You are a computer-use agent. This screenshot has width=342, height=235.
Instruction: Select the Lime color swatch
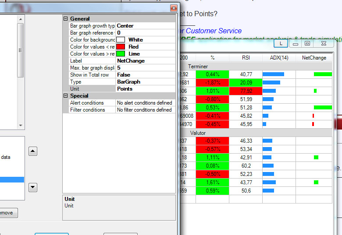click(121, 53)
